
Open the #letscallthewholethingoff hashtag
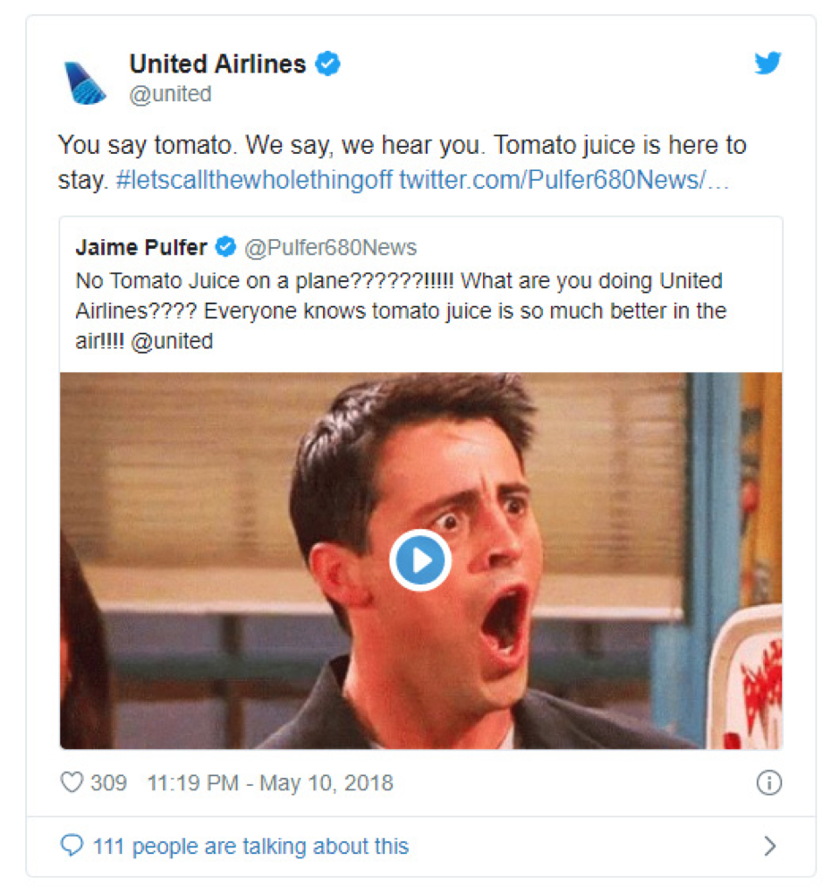click(x=254, y=179)
